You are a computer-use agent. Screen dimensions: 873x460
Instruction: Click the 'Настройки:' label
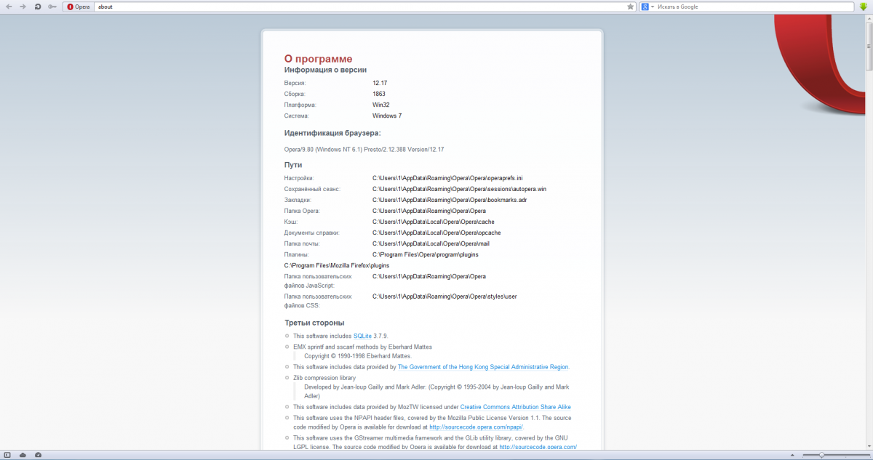[x=299, y=178]
